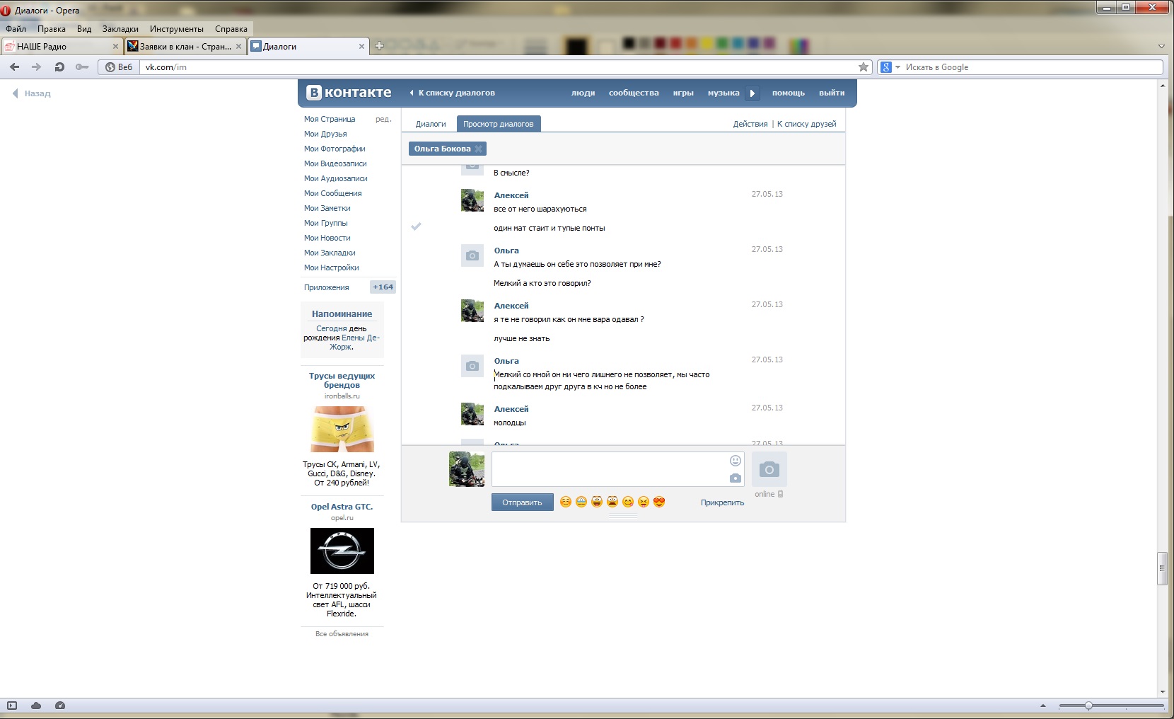Insert the shocked screaming emoji
This screenshot has height=719, width=1174.
(612, 502)
